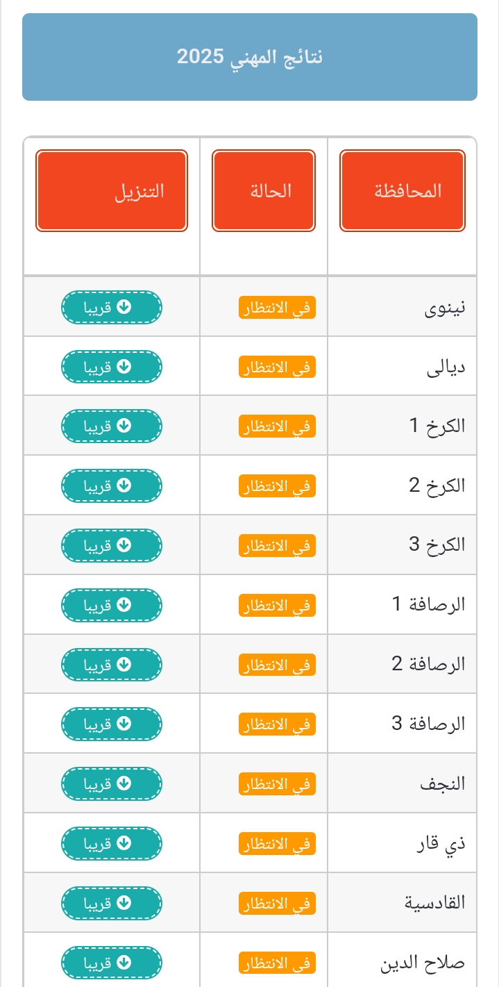The image size is (499, 987).
Task: Click the نتائج المهني 2025 banner
Action: [250, 57]
